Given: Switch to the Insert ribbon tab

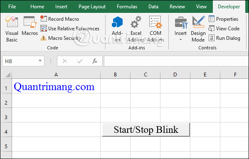Looking at the screenshot, I should point(61,7).
